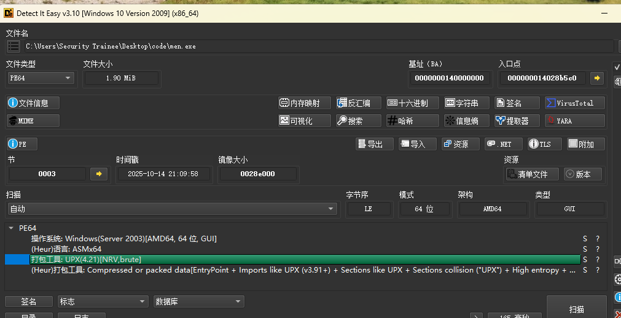
Task: Click the LE endianness field
Action: click(x=369, y=209)
